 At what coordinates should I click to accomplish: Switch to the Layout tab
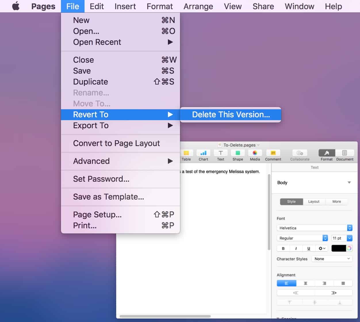point(314,202)
